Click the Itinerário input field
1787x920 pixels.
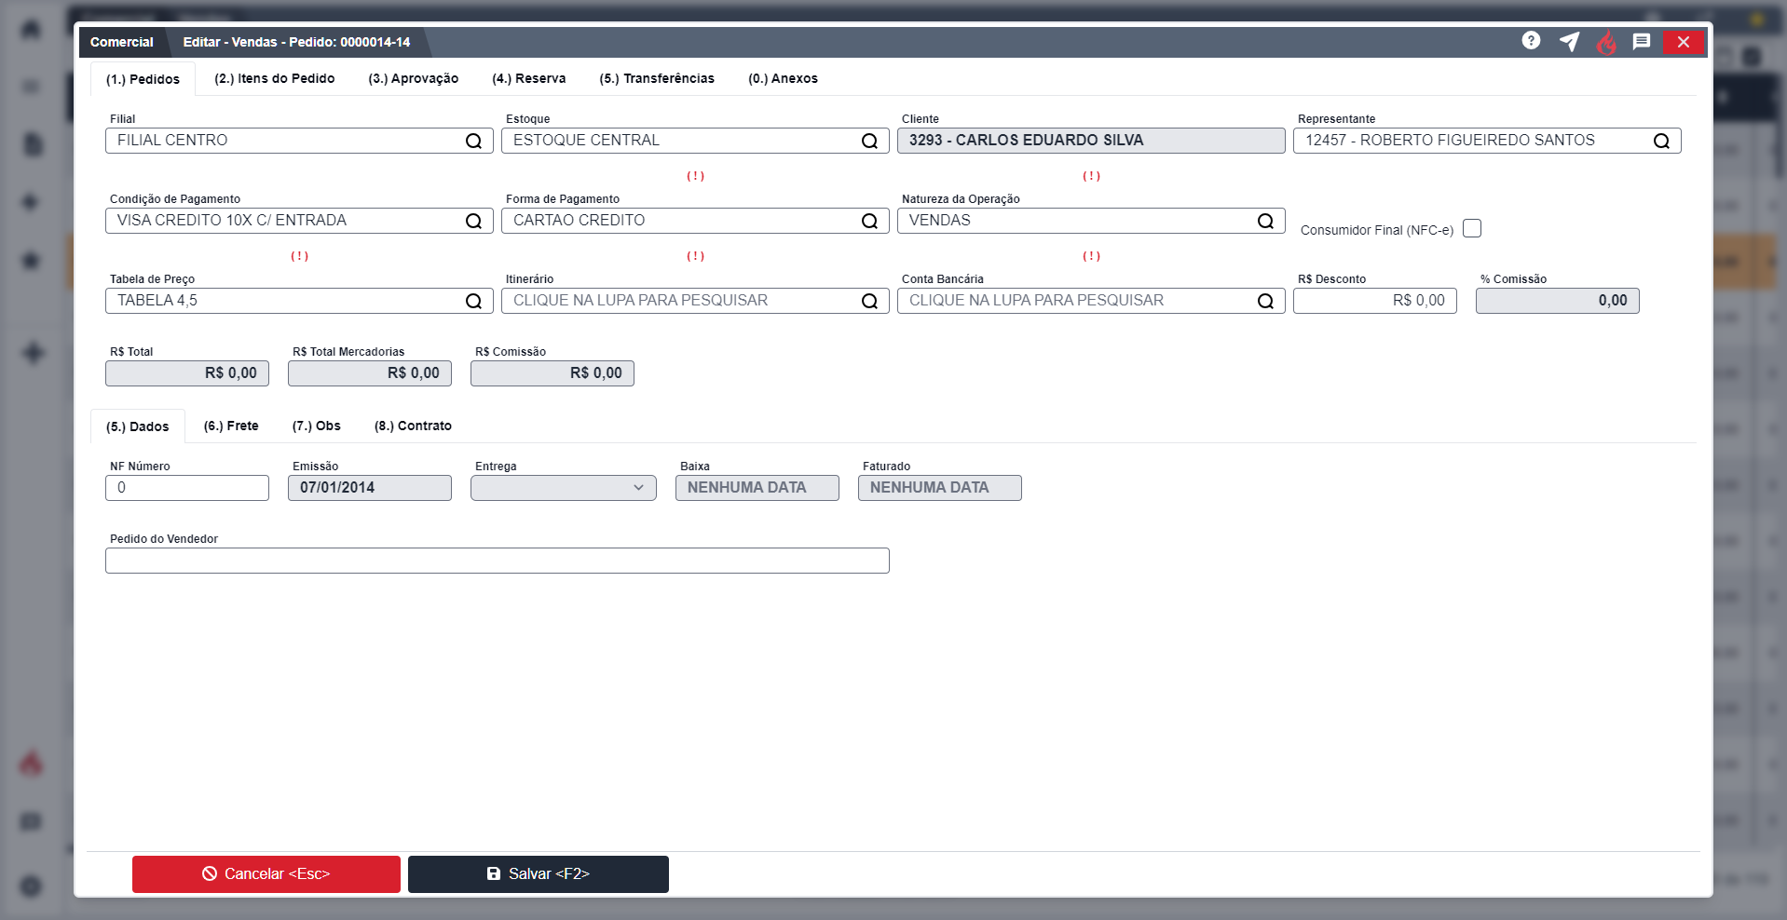coord(695,301)
